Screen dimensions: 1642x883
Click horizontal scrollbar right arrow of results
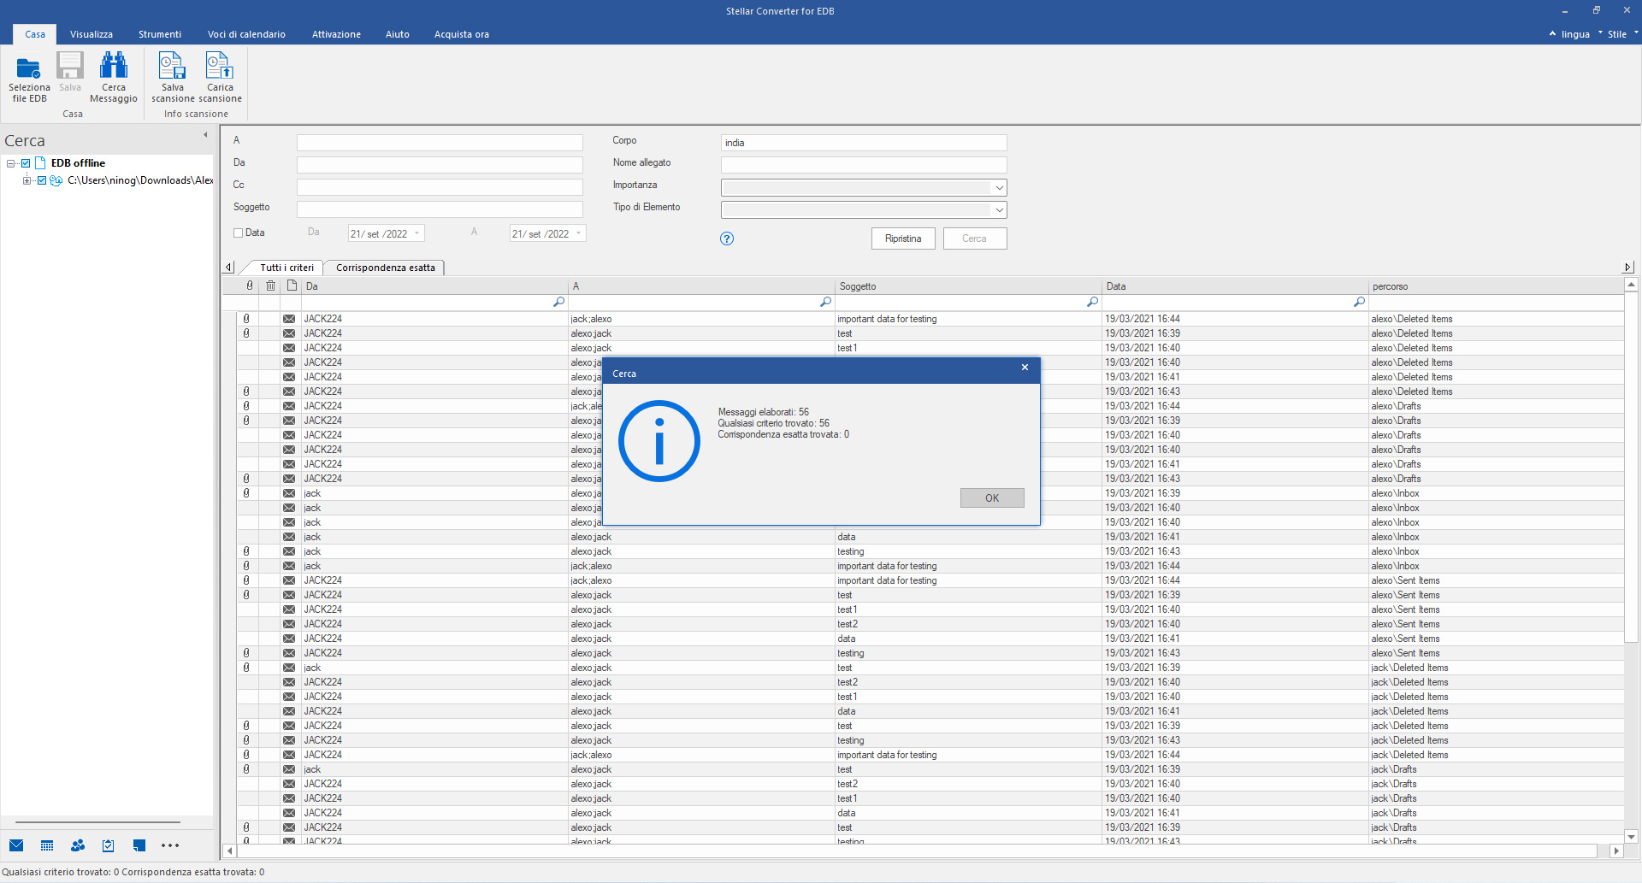[x=1615, y=851]
